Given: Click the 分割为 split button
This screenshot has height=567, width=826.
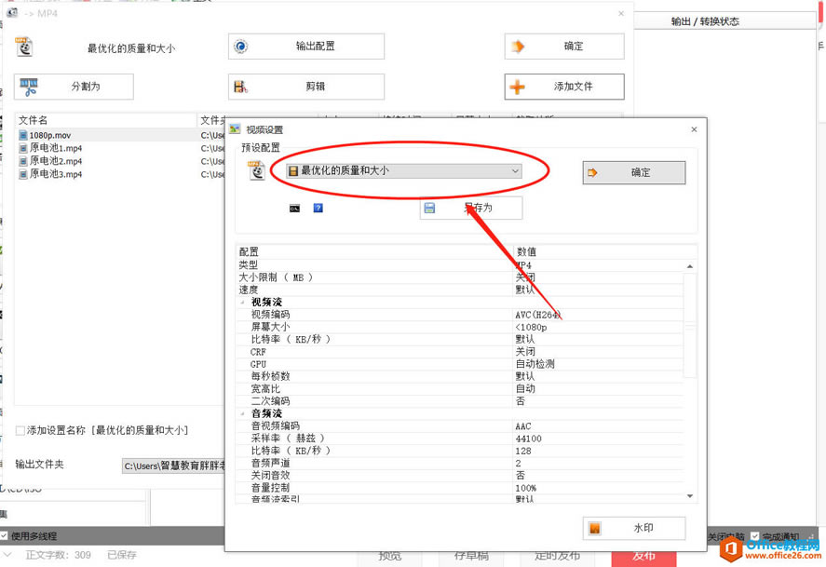Looking at the screenshot, I should [x=74, y=87].
